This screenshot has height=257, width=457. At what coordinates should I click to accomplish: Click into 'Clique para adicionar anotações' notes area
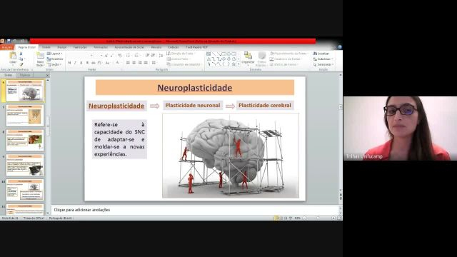pos(195,210)
